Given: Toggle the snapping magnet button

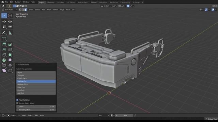Looking at the screenshot, I should [120, 6].
